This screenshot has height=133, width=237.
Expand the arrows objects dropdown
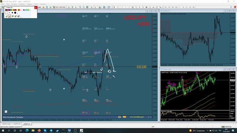pos(162,7)
